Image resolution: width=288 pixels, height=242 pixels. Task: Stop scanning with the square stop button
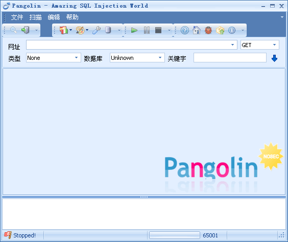click(158, 30)
